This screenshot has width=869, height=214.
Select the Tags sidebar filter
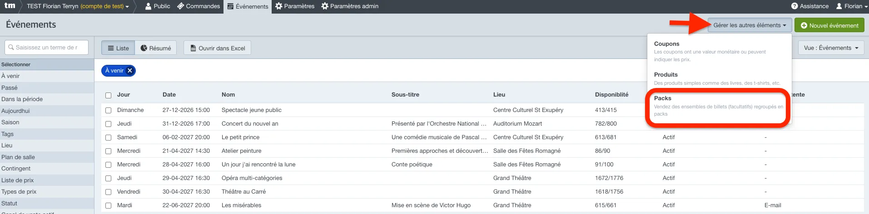pos(47,134)
